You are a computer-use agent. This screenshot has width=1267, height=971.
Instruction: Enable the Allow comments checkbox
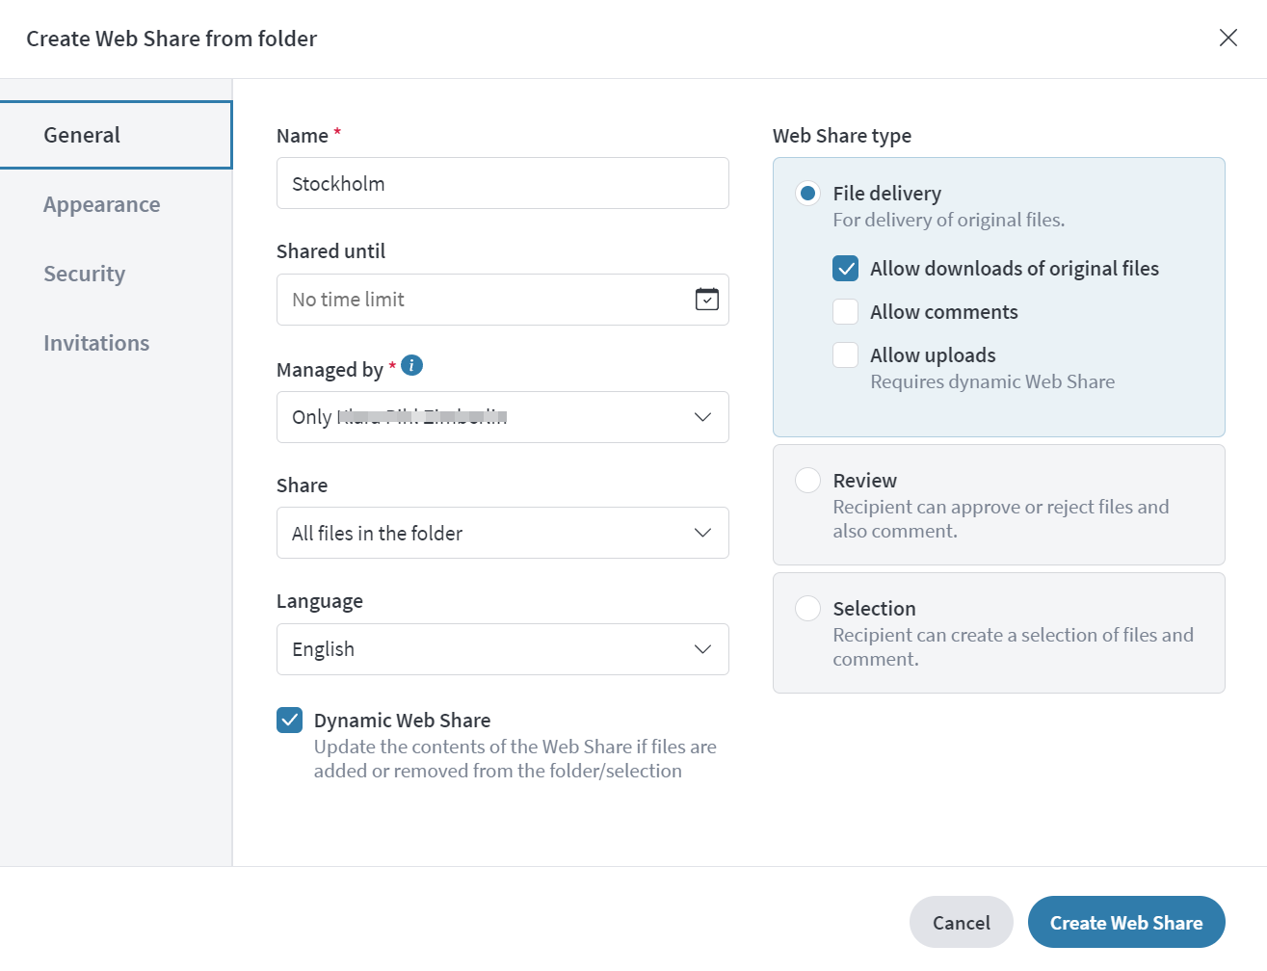[845, 312]
